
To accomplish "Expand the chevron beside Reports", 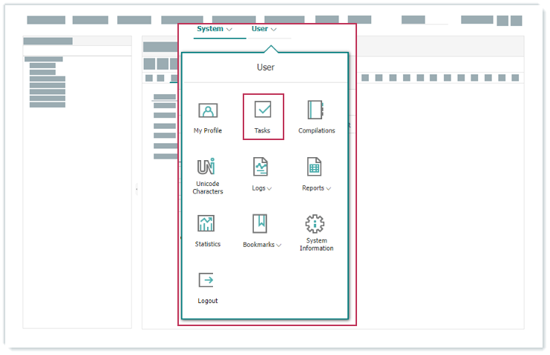I will (x=329, y=189).
